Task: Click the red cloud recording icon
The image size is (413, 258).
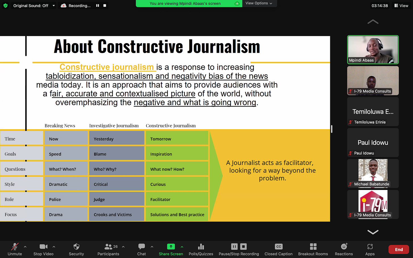Action: [x=64, y=5]
